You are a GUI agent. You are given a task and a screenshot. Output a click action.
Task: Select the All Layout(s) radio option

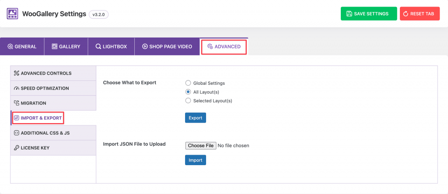(188, 92)
